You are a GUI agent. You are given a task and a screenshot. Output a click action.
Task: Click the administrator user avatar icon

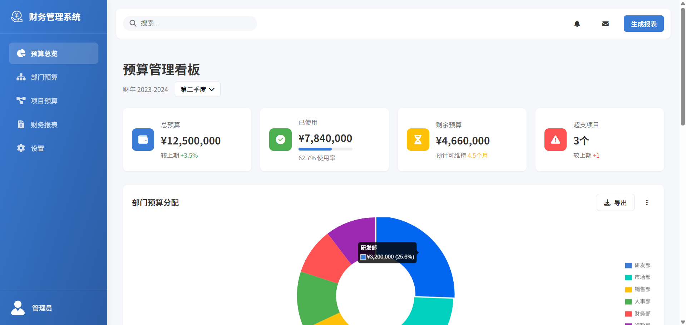[18, 308]
